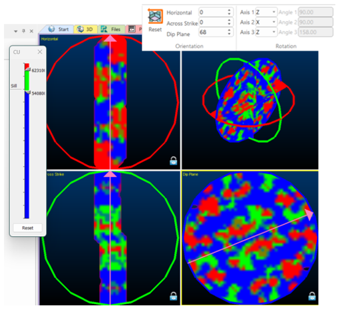This screenshot has width=344, height=310.
Task: Open the panel options dropdown arrow
Action: (x=15, y=31)
